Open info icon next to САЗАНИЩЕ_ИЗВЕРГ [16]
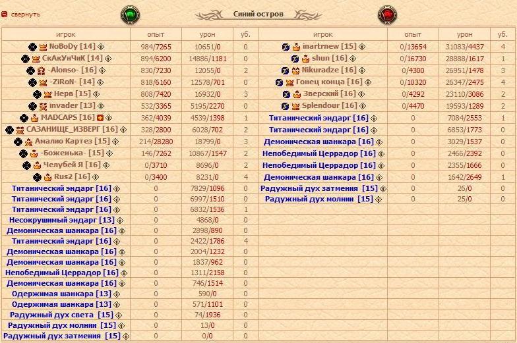The width and height of the screenshot is (517, 343). (123, 130)
